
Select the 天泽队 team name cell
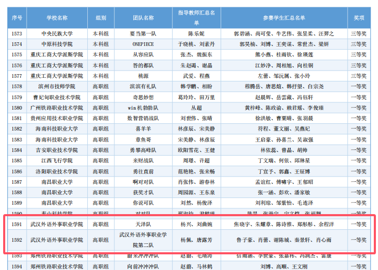pos(143,224)
